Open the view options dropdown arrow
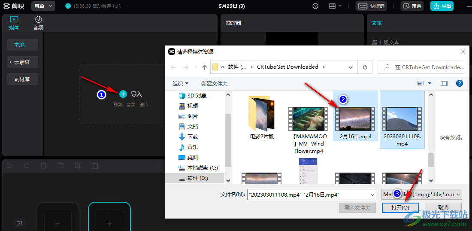 click(x=430, y=83)
